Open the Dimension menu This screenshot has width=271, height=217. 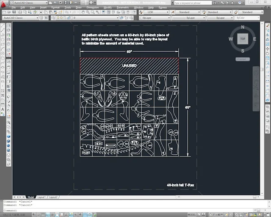pos(93,8)
